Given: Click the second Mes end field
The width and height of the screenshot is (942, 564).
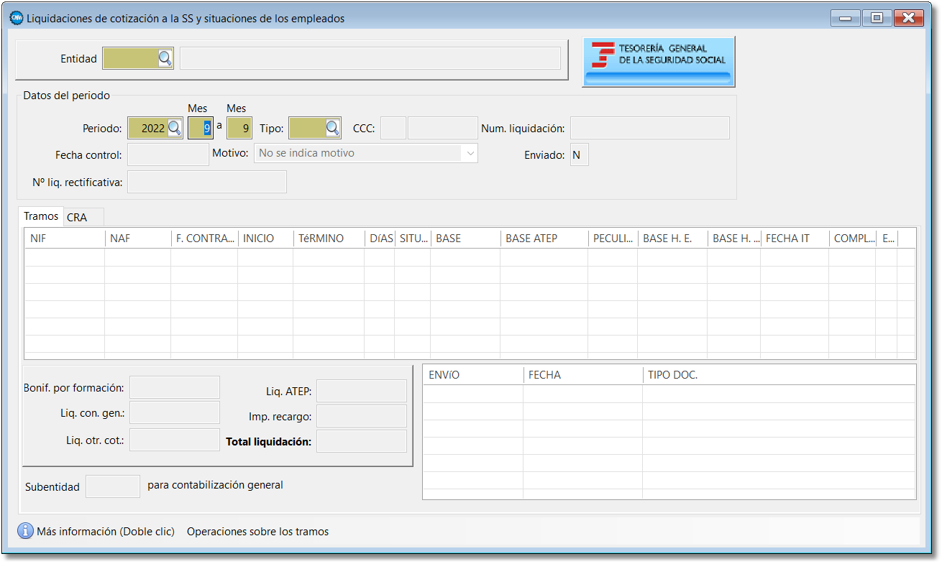Looking at the screenshot, I should (x=239, y=129).
